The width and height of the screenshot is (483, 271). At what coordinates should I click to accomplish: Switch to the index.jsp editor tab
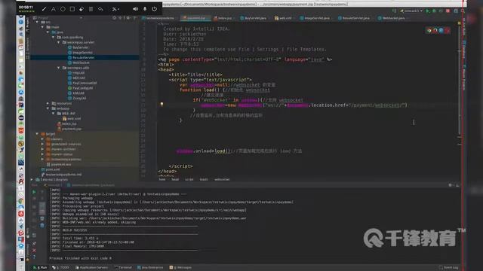(224, 18)
